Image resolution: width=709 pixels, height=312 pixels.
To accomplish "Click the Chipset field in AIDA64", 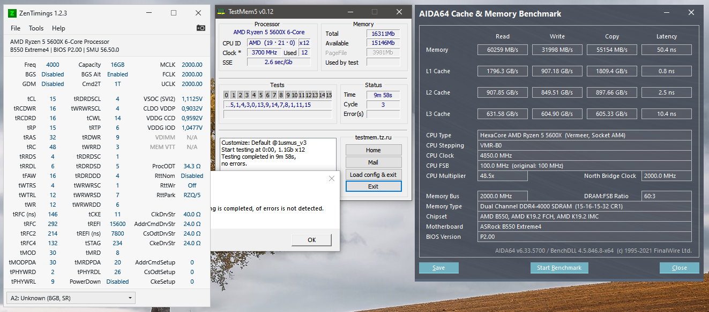I will 585,216.
